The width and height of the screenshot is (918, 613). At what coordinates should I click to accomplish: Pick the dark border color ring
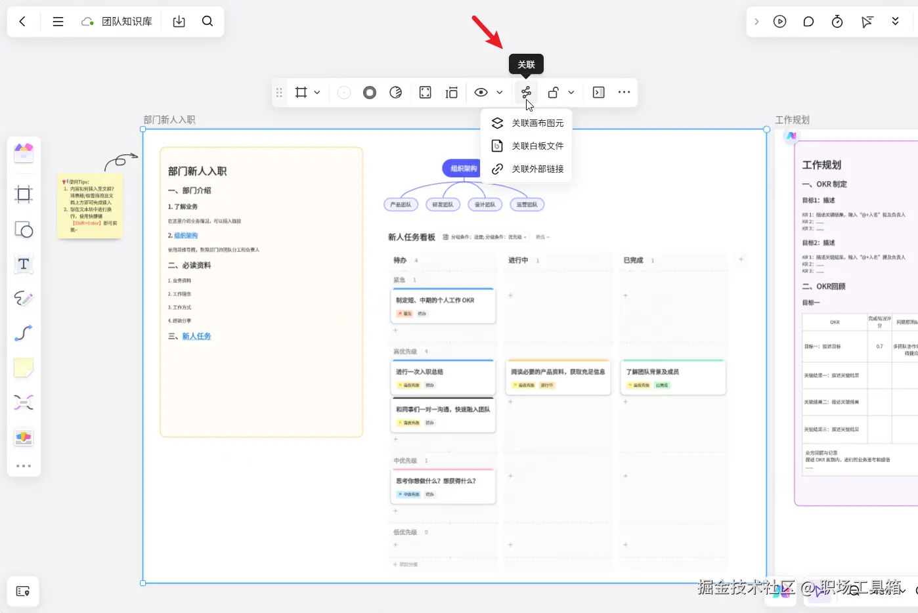point(370,93)
